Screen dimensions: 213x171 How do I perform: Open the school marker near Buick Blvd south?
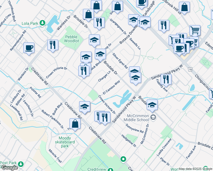tap(85, 107)
